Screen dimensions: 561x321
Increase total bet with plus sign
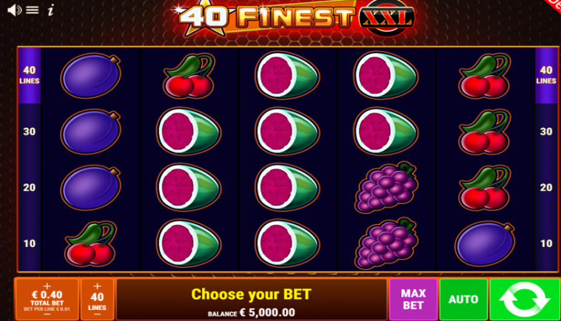click(x=47, y=286)
